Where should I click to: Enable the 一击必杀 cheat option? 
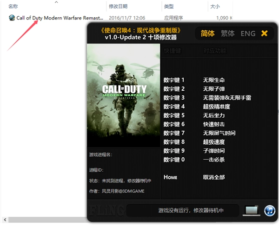[214, 160]
